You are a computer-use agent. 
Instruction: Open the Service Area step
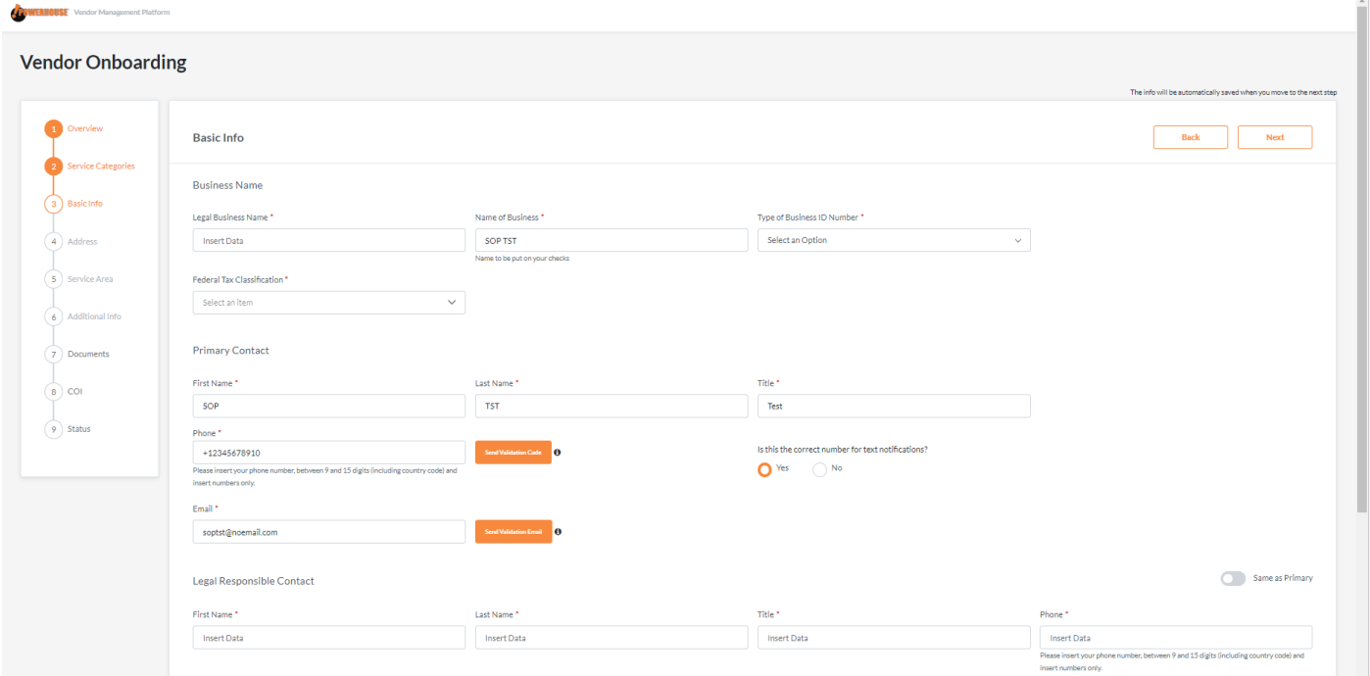point(90,279)
